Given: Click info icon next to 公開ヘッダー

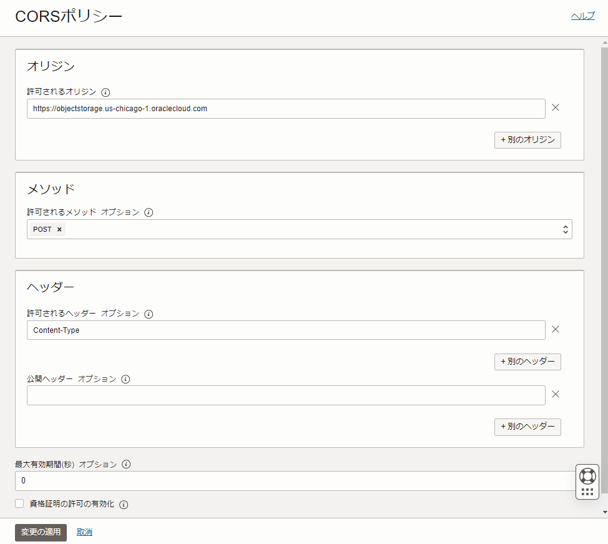Looking at the screenshot, I should pos(125,379).
